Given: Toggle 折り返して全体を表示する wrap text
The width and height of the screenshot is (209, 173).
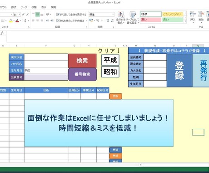Looking at the screenshot, I should [71, 15].
